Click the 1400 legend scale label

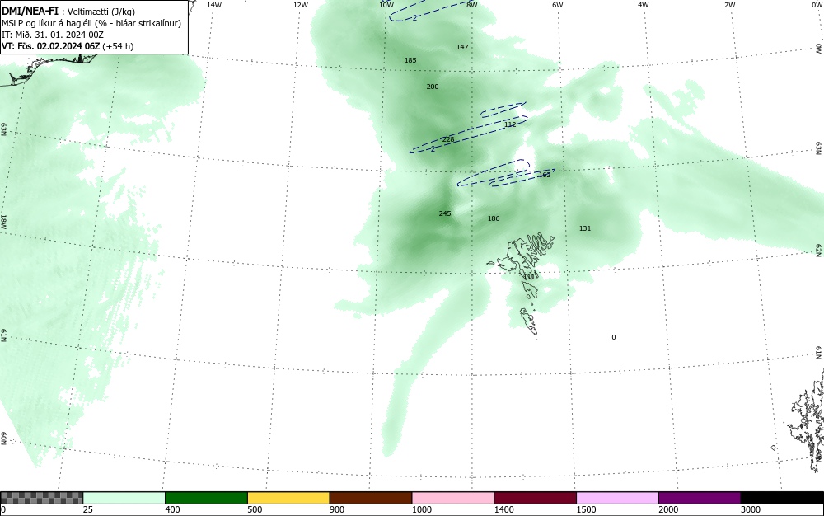(503, 509)
